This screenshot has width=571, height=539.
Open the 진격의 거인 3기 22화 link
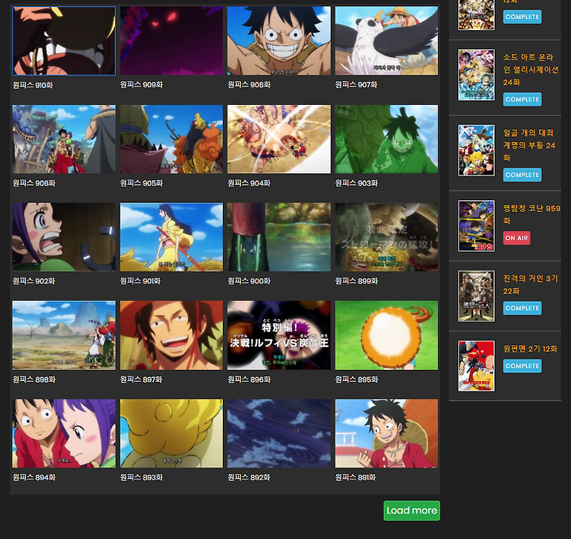click(531, 285)
